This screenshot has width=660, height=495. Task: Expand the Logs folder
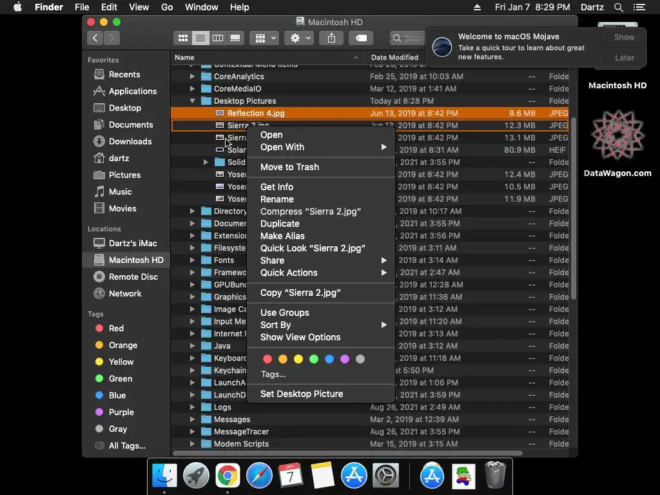[x=192, y=407]
